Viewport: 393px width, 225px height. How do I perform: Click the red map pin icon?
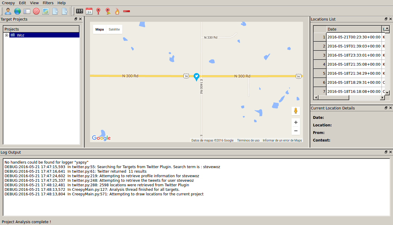coord(98,11)
